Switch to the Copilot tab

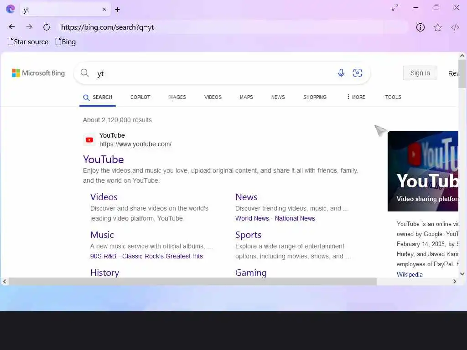tap(140, 98)
